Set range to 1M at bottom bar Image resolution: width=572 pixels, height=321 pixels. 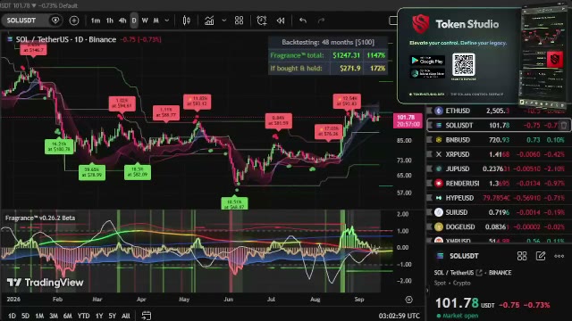click(x=39, y=316)
